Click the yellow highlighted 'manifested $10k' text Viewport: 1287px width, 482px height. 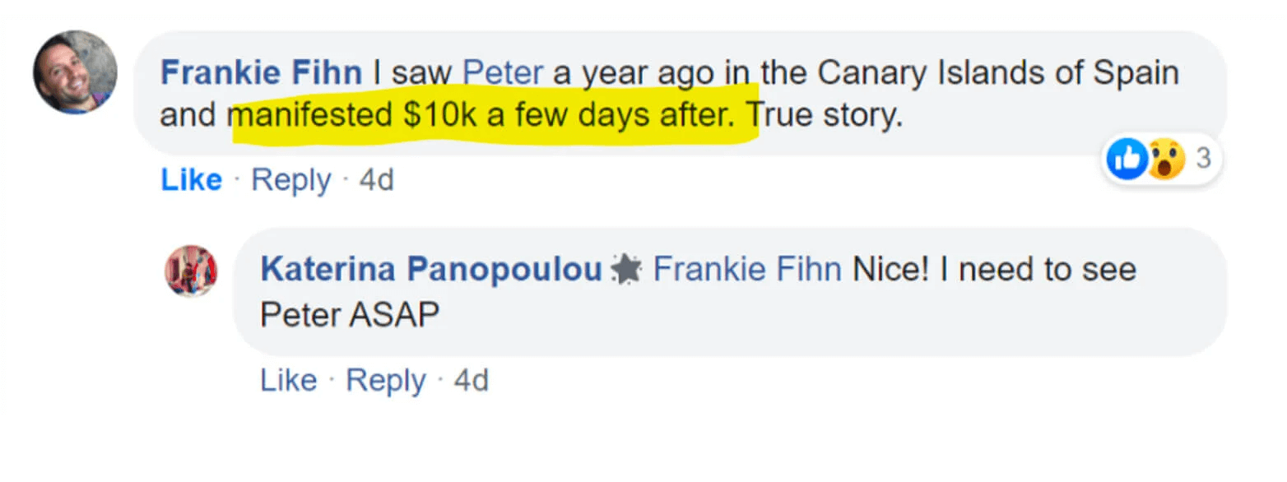click(x=494, y=117)
